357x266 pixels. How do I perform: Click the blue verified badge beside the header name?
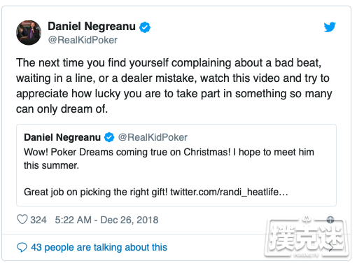(145, 27)
